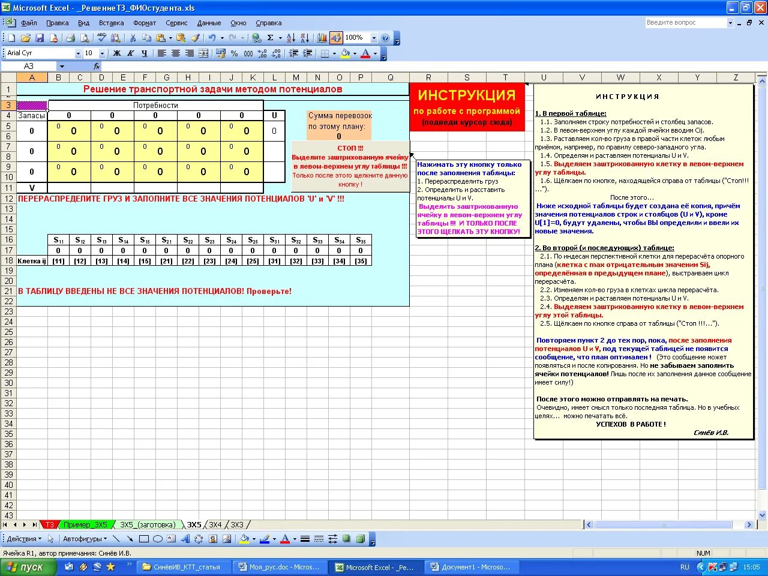
Task: Open Документ1 Word window in taskbar
Action: point(472,567)
